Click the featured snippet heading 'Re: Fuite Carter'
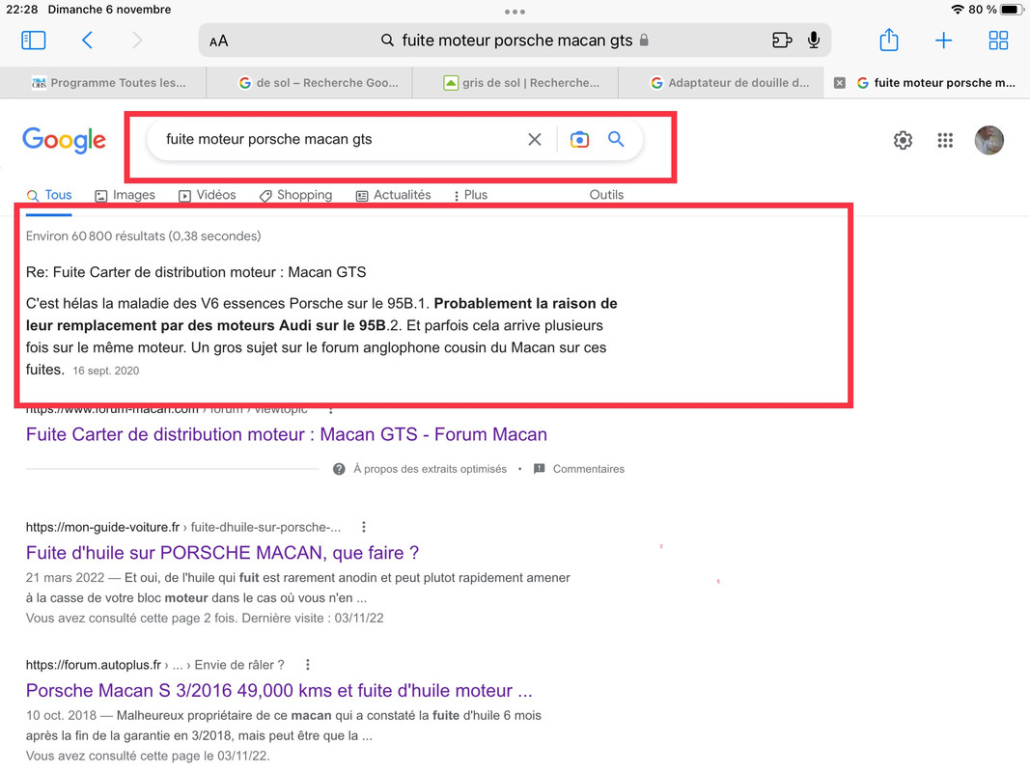The image size is (1030, 772). [x=196, y=272]
